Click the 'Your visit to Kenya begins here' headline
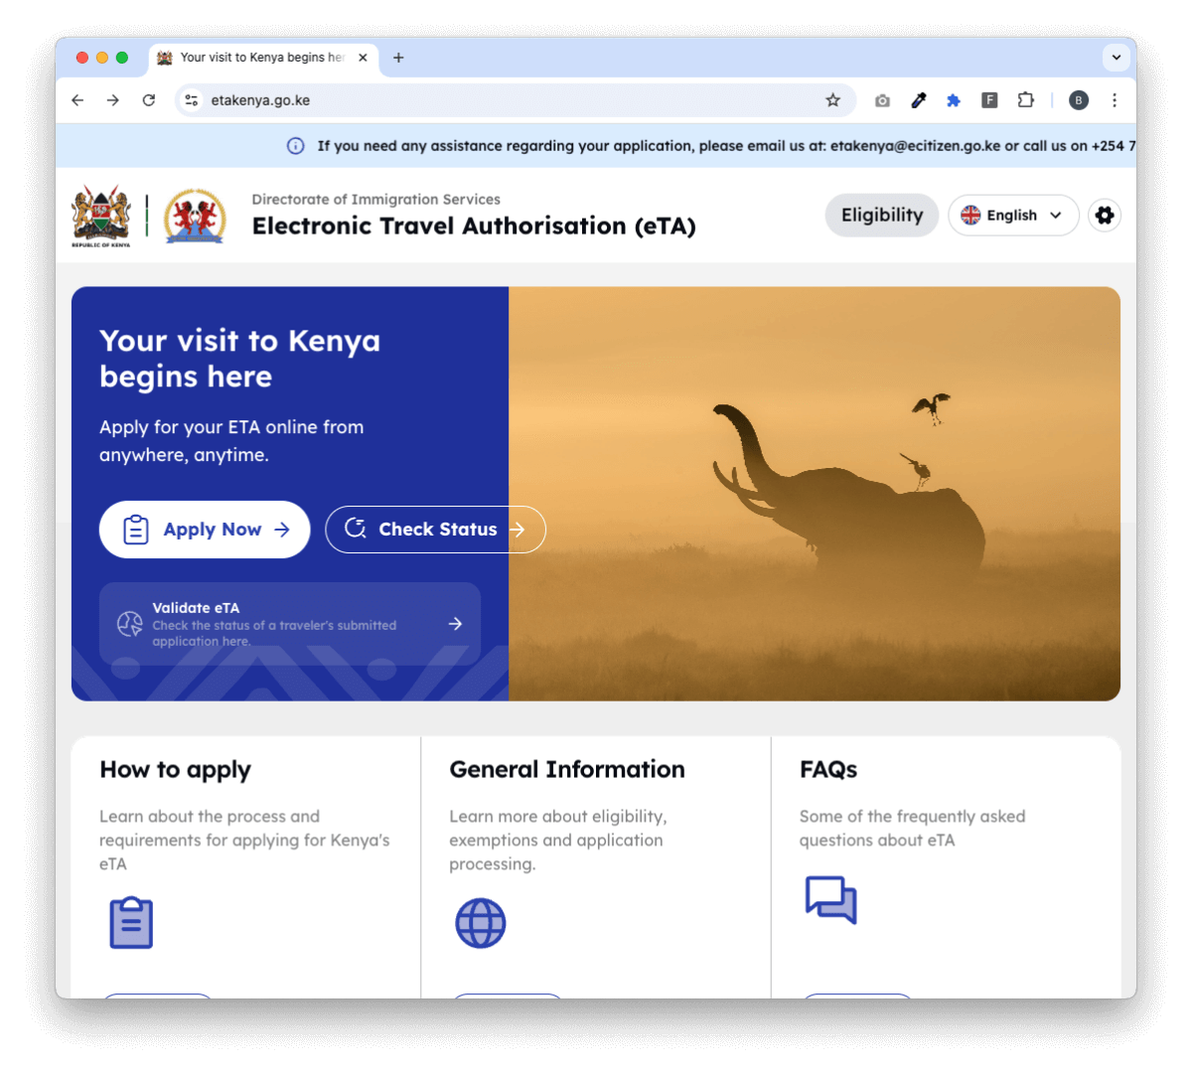The height and width of the screenshot is (1072, 1192). 240,359
